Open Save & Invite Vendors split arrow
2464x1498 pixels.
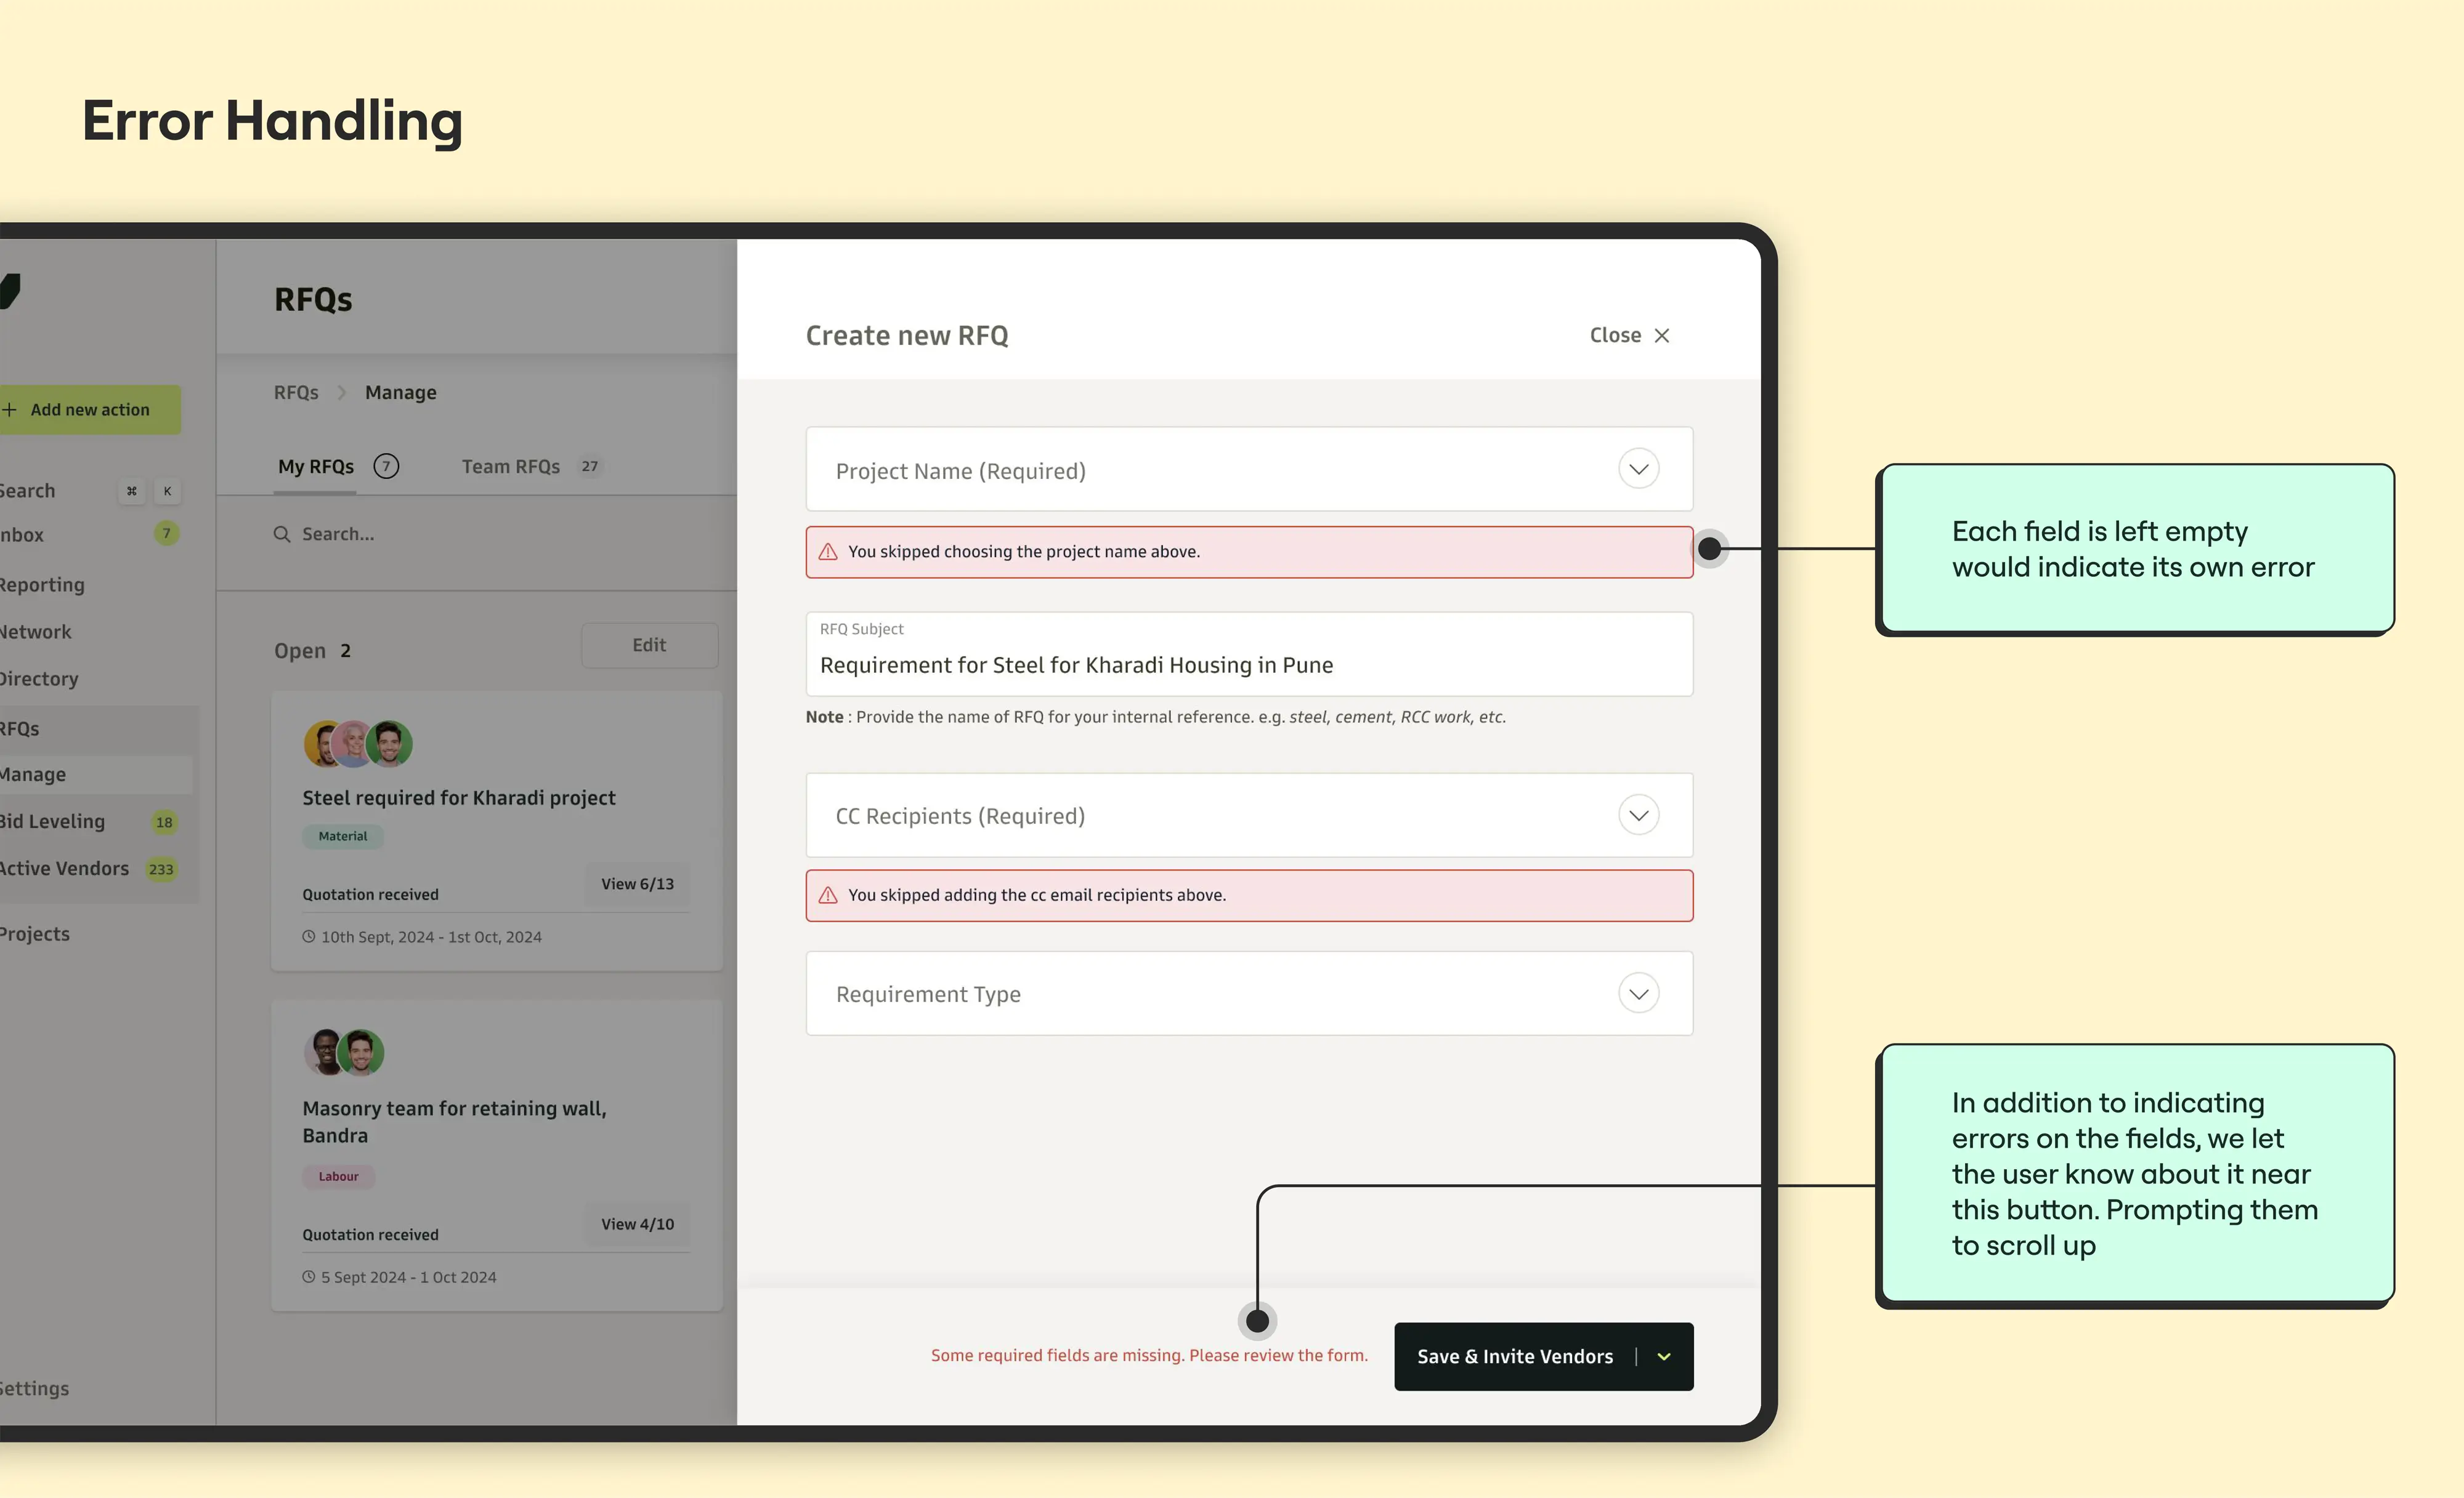pos(1664,1356)
